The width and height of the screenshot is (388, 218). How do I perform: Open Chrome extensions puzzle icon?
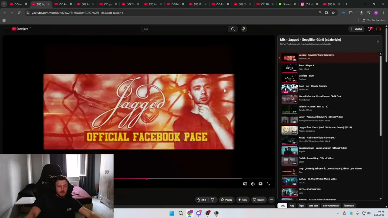(x=351, y=13)
